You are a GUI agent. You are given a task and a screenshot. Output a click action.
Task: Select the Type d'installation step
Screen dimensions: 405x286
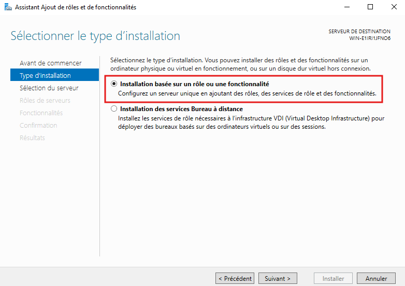click(45, 75)
